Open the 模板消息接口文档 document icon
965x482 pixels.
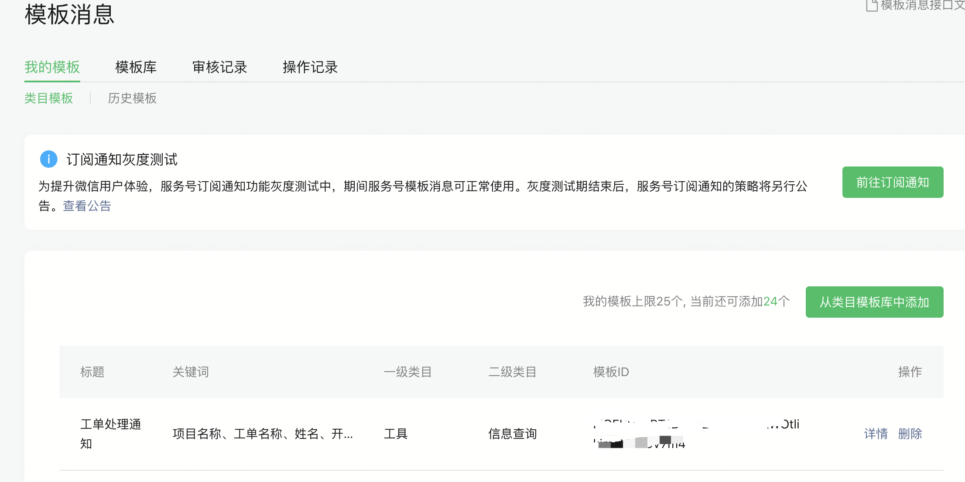(872, 6)
